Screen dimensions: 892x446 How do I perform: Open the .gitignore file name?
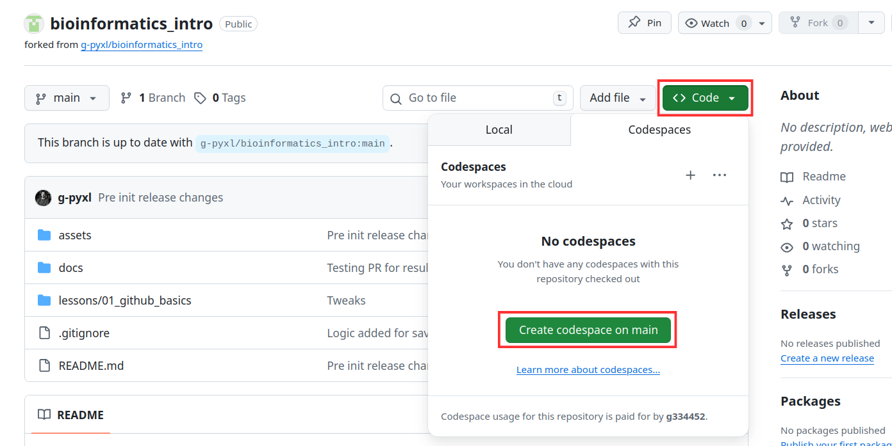coord(84,333)
